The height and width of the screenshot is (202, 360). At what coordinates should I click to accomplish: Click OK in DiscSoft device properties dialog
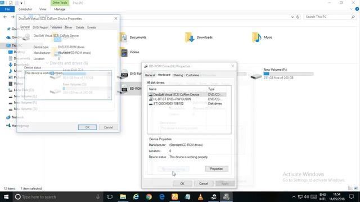click(88, 127)
